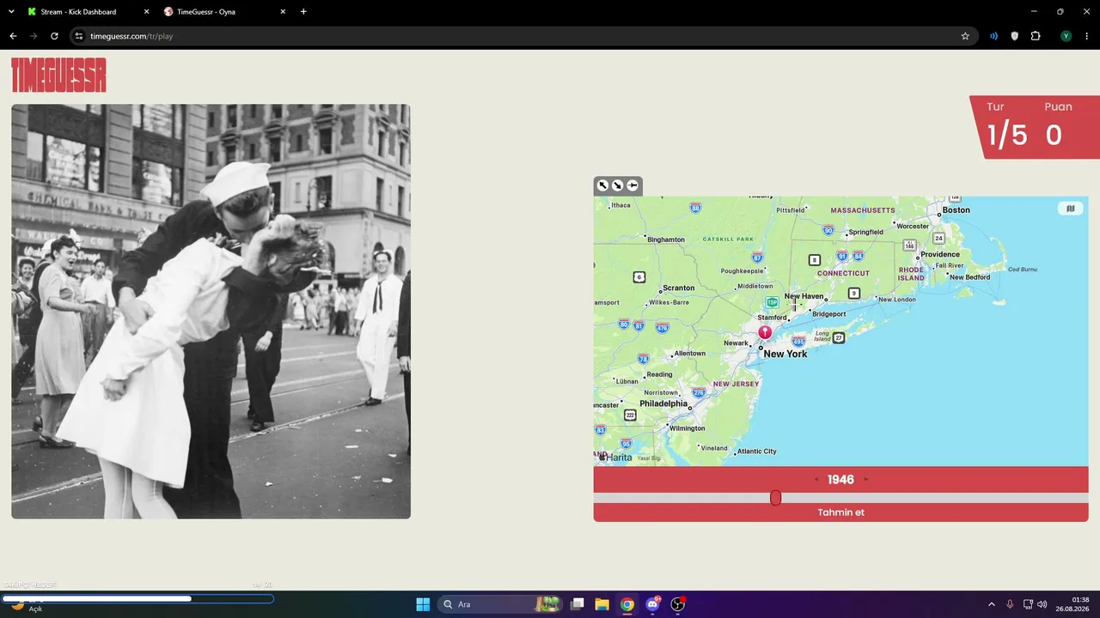Enlarge the map with the up-left arrow
1100x618 pixels.
(602, 185)
